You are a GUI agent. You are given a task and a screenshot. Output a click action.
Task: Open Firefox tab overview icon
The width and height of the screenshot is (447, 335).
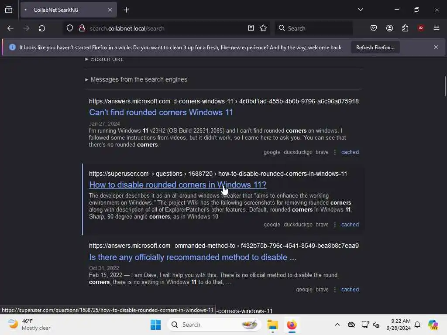(9, 10)
